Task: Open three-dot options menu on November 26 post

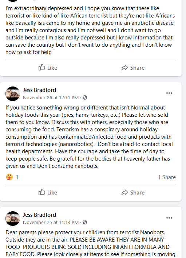Action: point(169,93)
